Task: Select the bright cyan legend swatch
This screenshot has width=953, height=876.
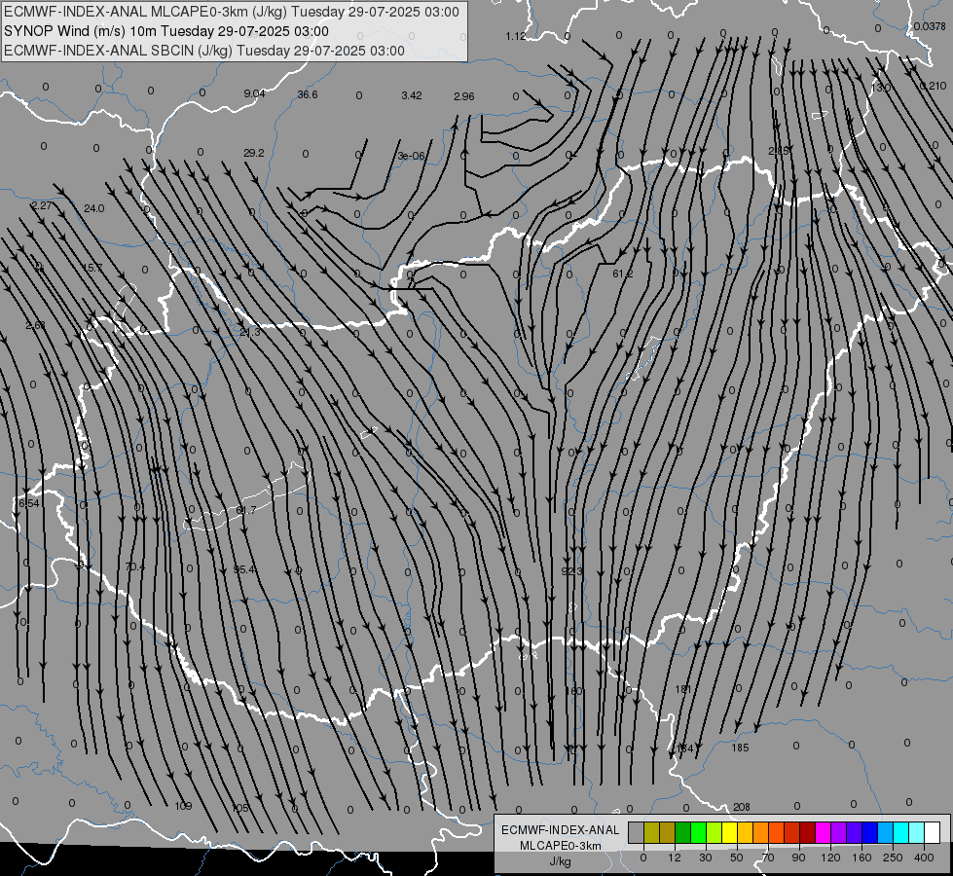Action: click(x=901, y=832)
